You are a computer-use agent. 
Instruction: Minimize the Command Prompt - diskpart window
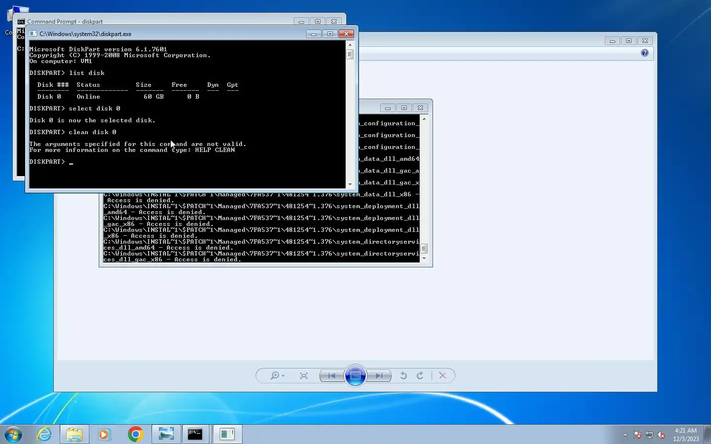click(301, 22)
